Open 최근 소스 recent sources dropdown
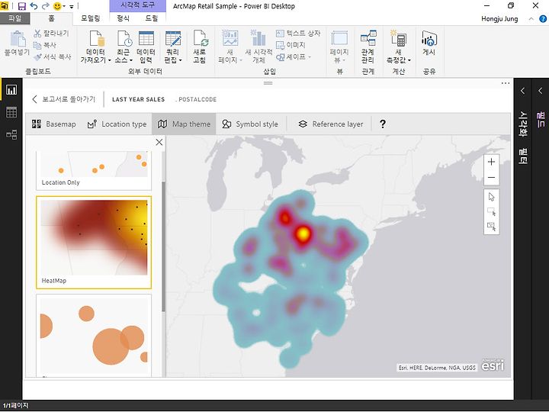This screenshot has width=549, height=412. click(124, 47)
